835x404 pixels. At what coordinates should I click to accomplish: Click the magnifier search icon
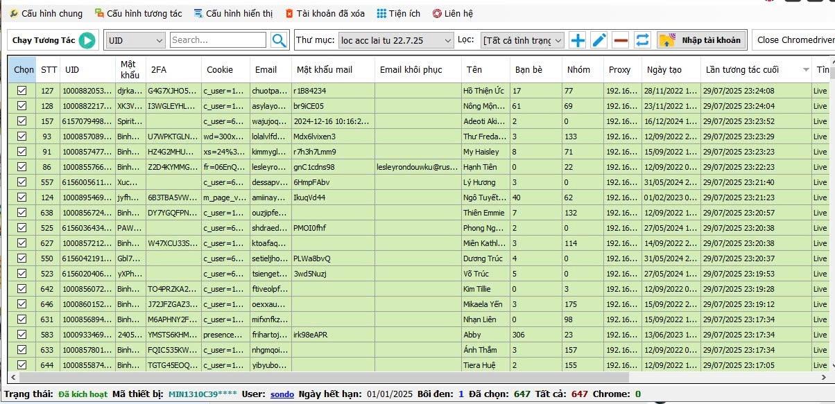[x=279, y=40]
